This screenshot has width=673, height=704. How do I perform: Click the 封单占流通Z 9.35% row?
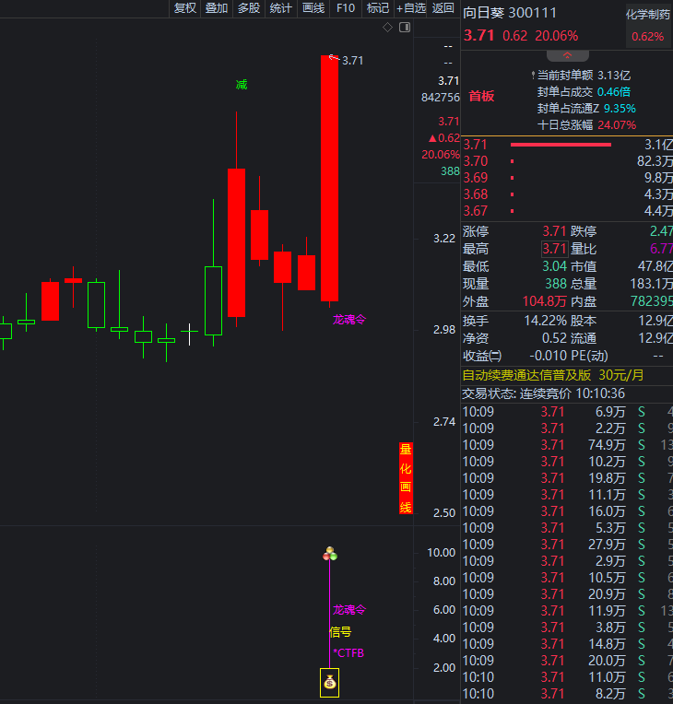point(586,109)
